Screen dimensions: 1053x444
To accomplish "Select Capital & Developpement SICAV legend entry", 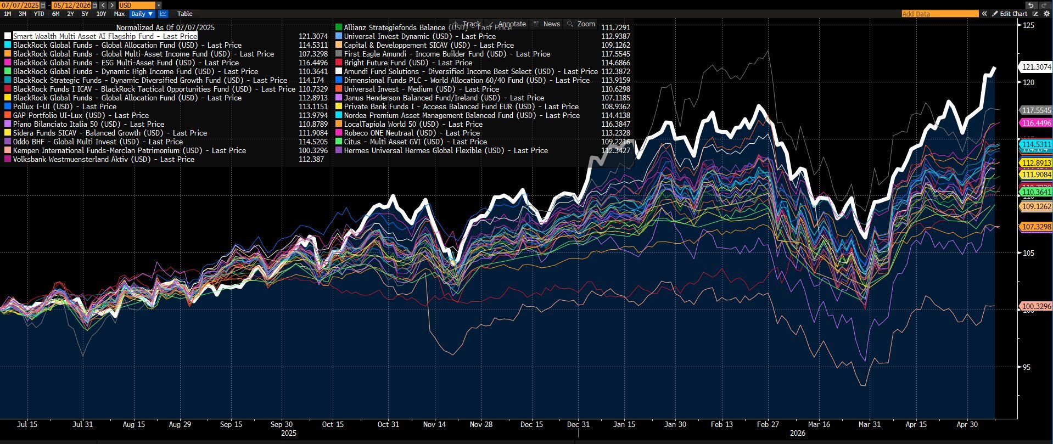I will coord(429,45).
